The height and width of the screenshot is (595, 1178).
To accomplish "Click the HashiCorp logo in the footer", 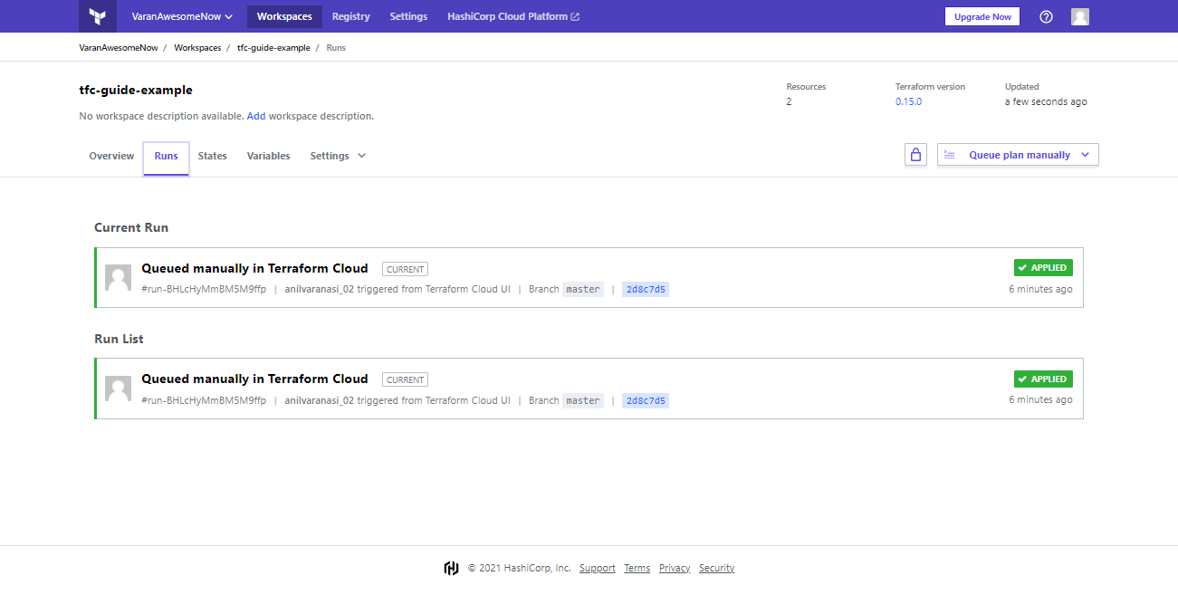I will click(452, 567).
